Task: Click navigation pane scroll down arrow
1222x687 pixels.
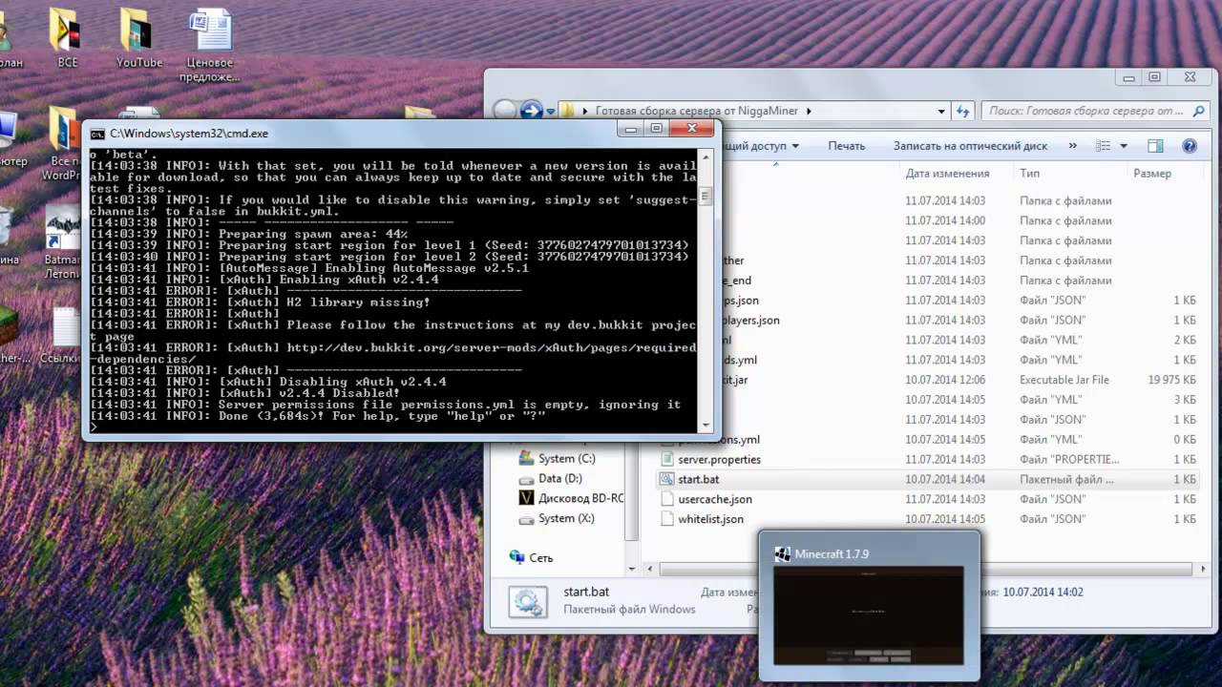Action: coord(633,570)
